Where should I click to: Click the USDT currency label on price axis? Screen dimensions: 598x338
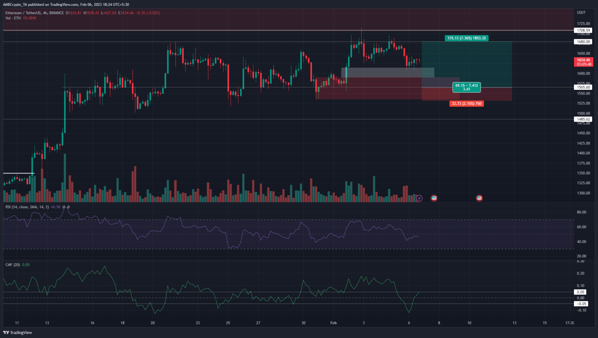[581, 13]
